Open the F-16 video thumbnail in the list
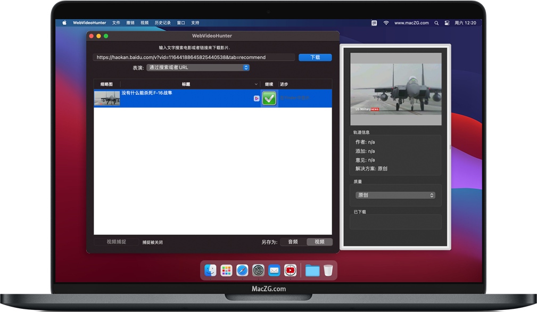Image resolution: width=537 pixels, height=312 pixels. click(106, 98)
